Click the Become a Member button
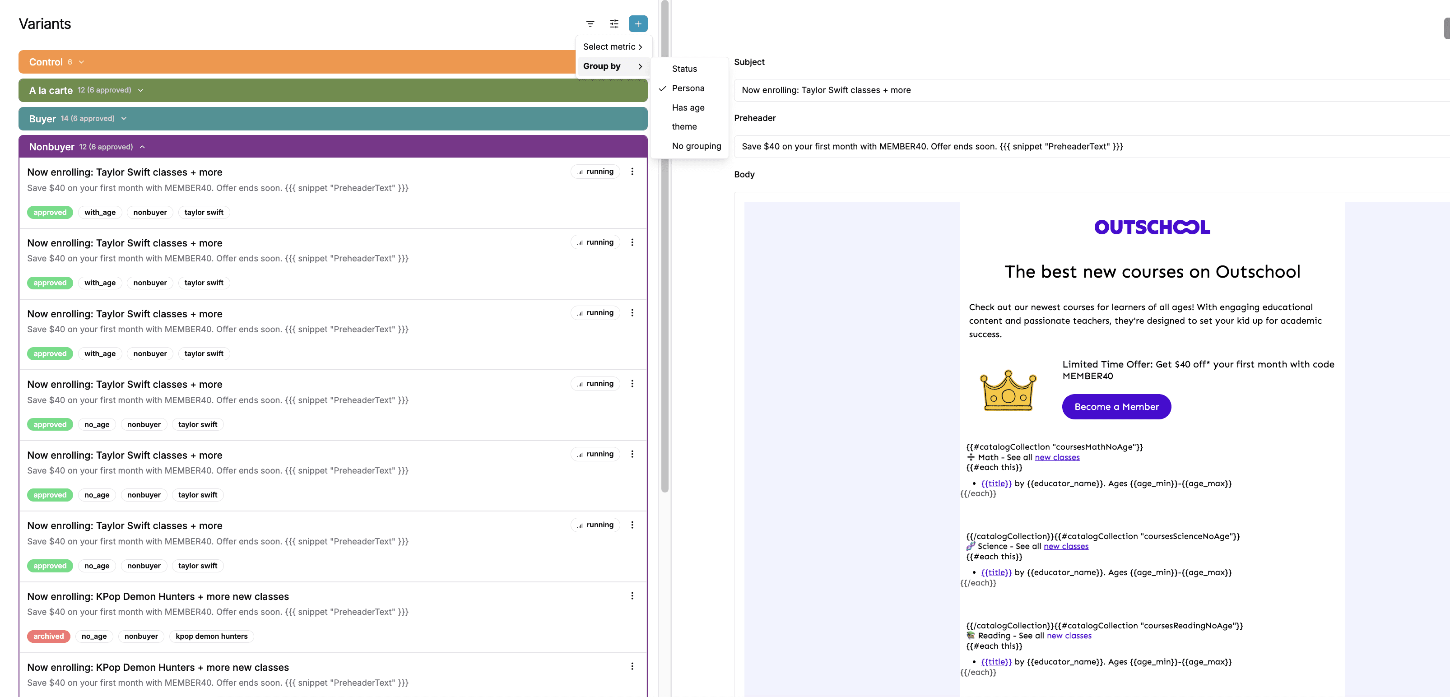This screenshot has width=1450, height=697. pyautogui.click(x=1116, y=406)
